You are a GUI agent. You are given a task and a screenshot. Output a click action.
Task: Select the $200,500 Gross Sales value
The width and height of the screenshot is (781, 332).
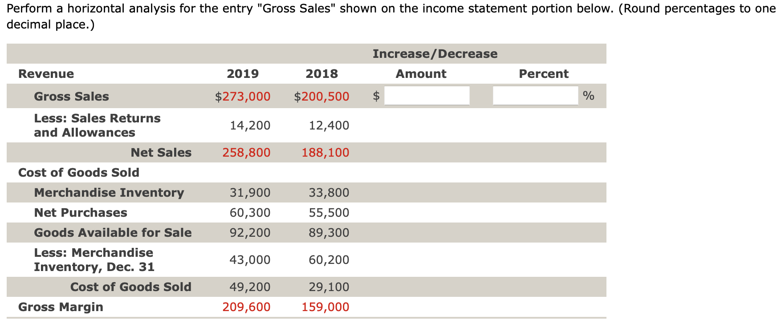coord(321,96)
